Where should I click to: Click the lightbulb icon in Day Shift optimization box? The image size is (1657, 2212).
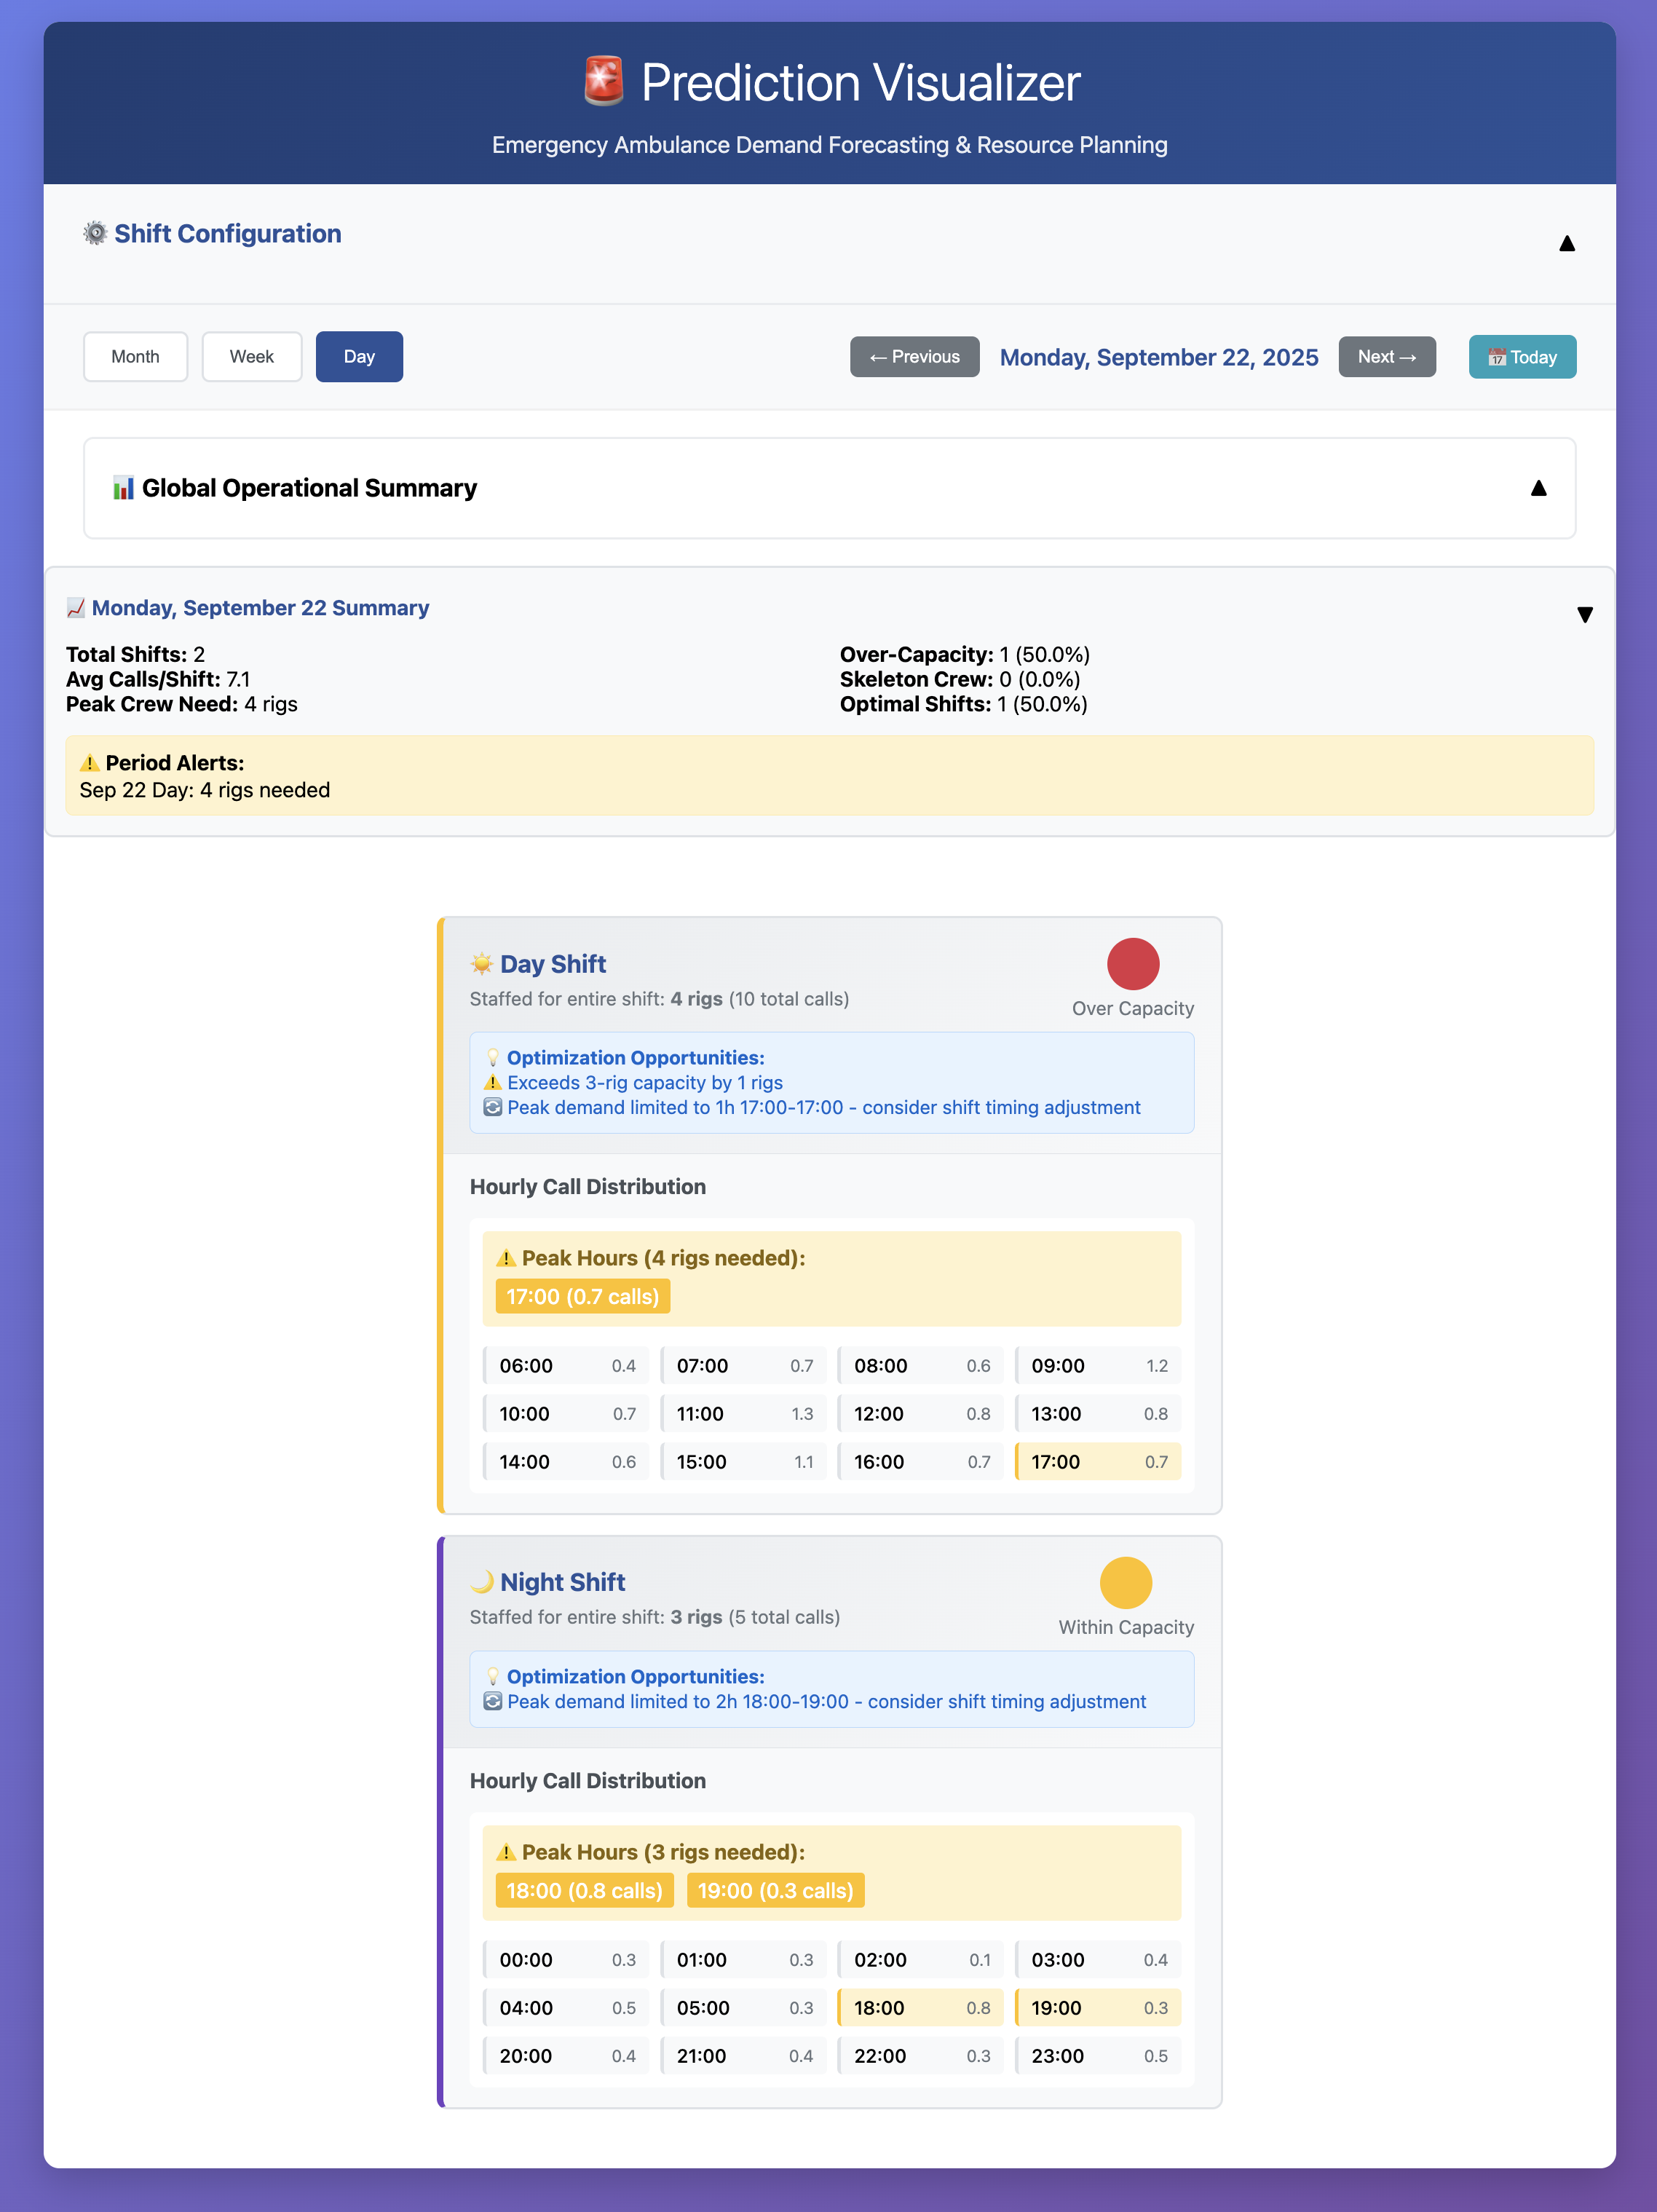point(493,1058)
